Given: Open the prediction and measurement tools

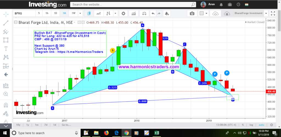Looking at the screenshot, I should [x=6, y=66].
